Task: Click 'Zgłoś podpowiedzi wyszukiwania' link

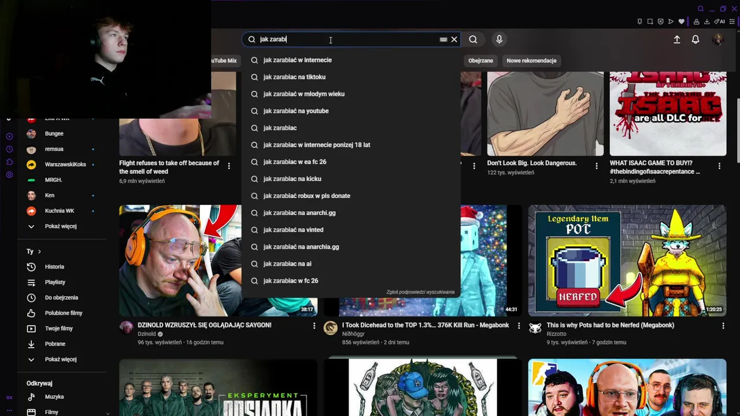Action: pos(420,292)
